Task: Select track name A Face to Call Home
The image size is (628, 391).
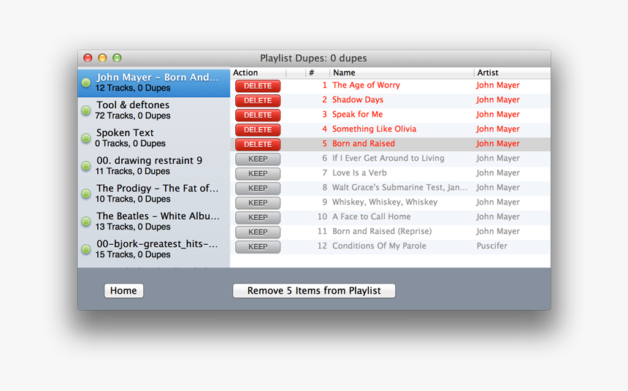Action: (x=371, y=216)
